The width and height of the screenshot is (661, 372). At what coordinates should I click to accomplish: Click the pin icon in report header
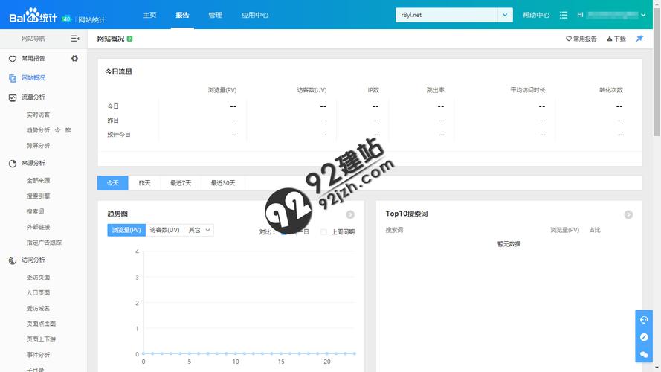(x=639, y=39)
